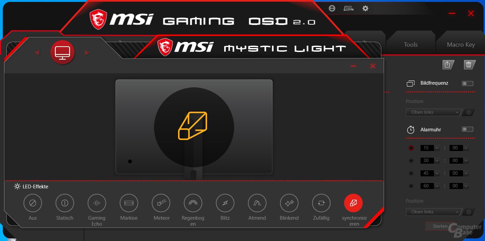
Task: Click the Bildfrequenz screen icon
Action: 411,83
